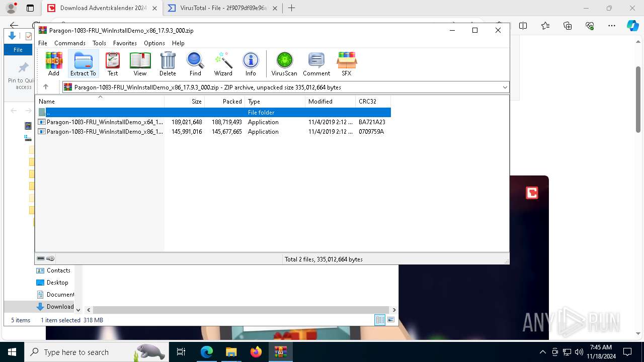This screenshot has width=644, height=362.
Task: Click the browser page vertical scrollbar
Action: click(x=638, y=99)
